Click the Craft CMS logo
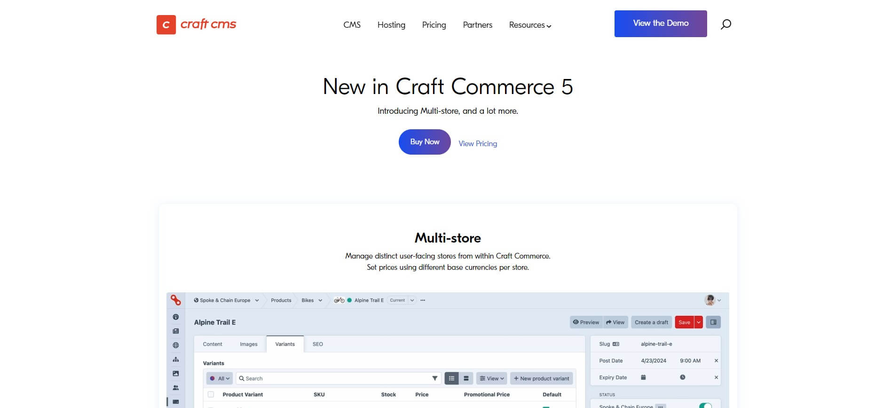 coord(197,24)
